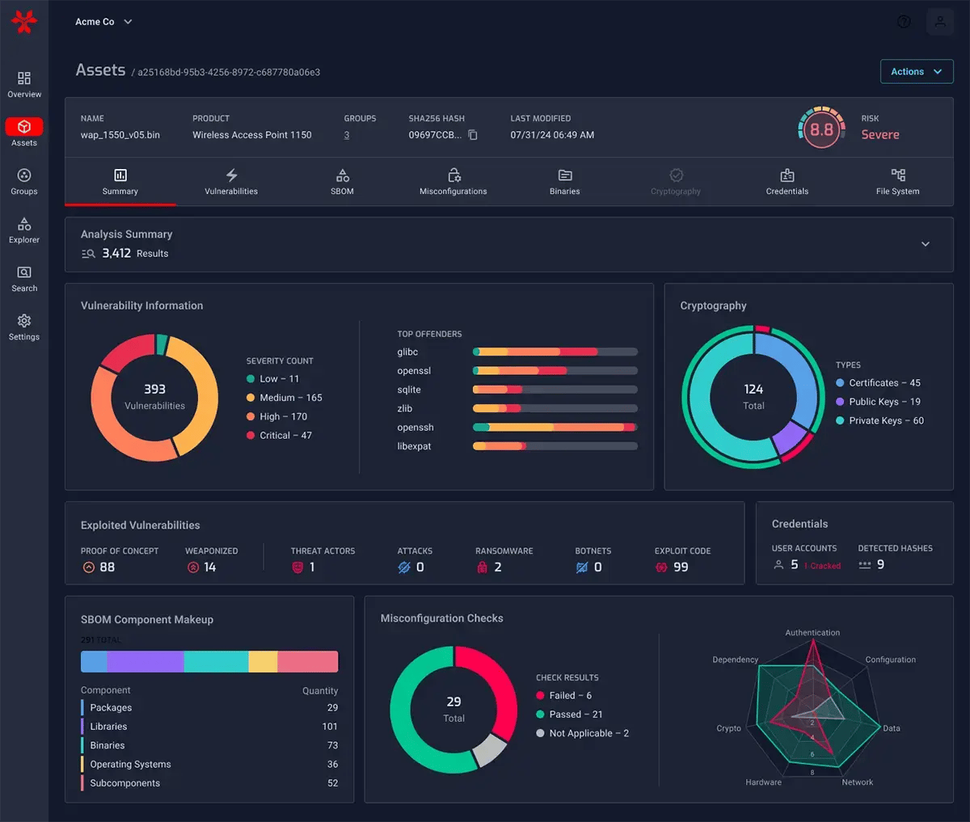Copy the SHA256 hash using the copy icon

(x=473, y=135)
